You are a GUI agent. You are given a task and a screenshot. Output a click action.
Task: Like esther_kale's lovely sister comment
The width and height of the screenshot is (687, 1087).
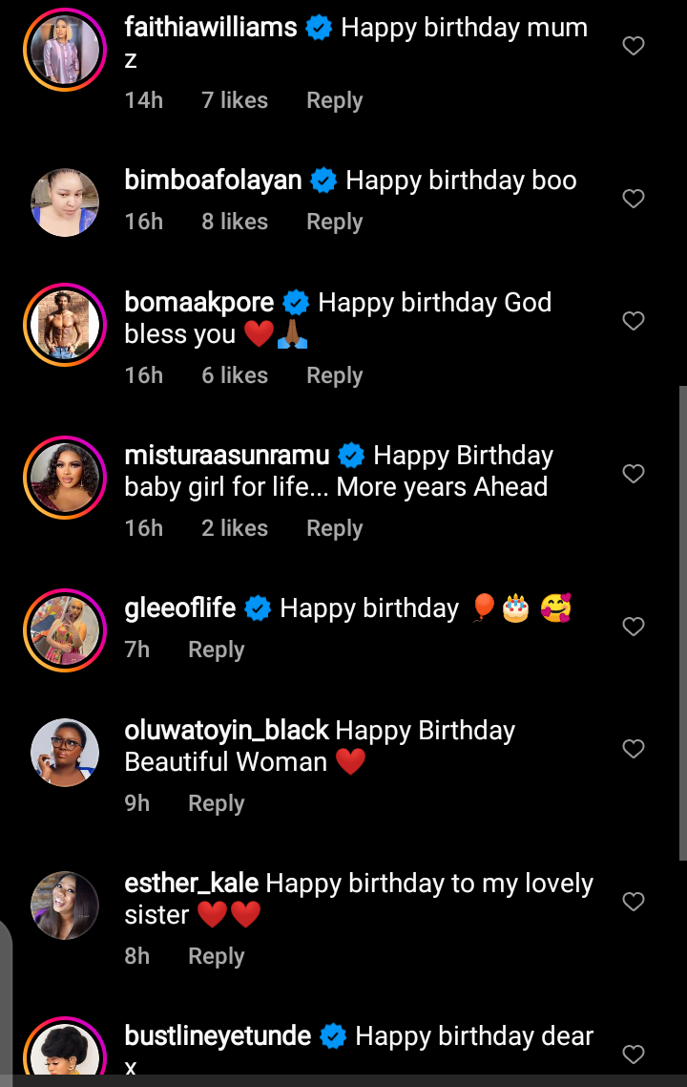coord(634,902)
